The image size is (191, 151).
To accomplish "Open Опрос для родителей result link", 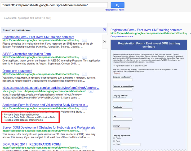I will click(x=17, y=71).
